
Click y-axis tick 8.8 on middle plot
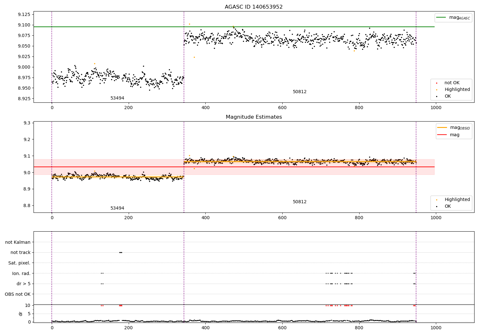[x=27, y=205]
